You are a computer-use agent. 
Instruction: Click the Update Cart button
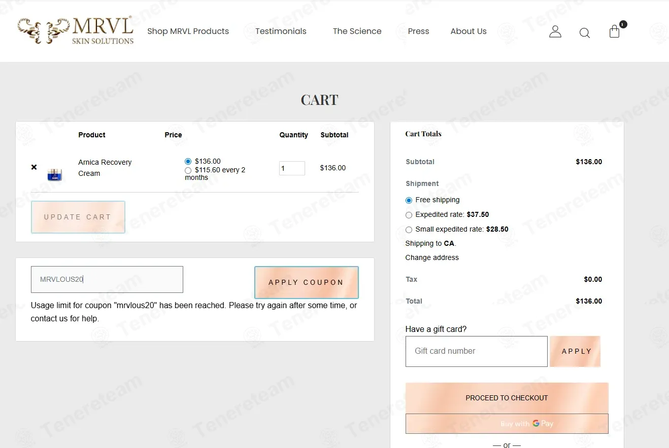point(78,217)
